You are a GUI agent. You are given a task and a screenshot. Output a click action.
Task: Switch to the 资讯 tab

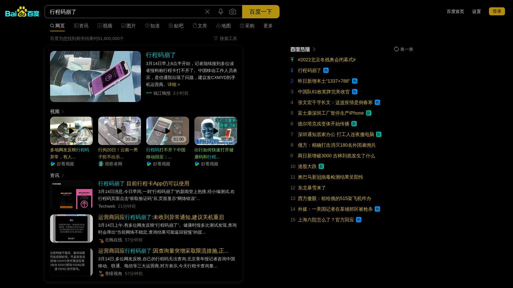coord(81,26)
